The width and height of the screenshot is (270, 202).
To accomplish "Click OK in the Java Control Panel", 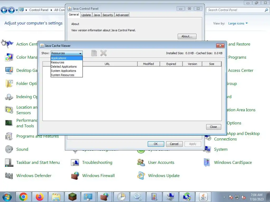I will (x=156, y=144).
